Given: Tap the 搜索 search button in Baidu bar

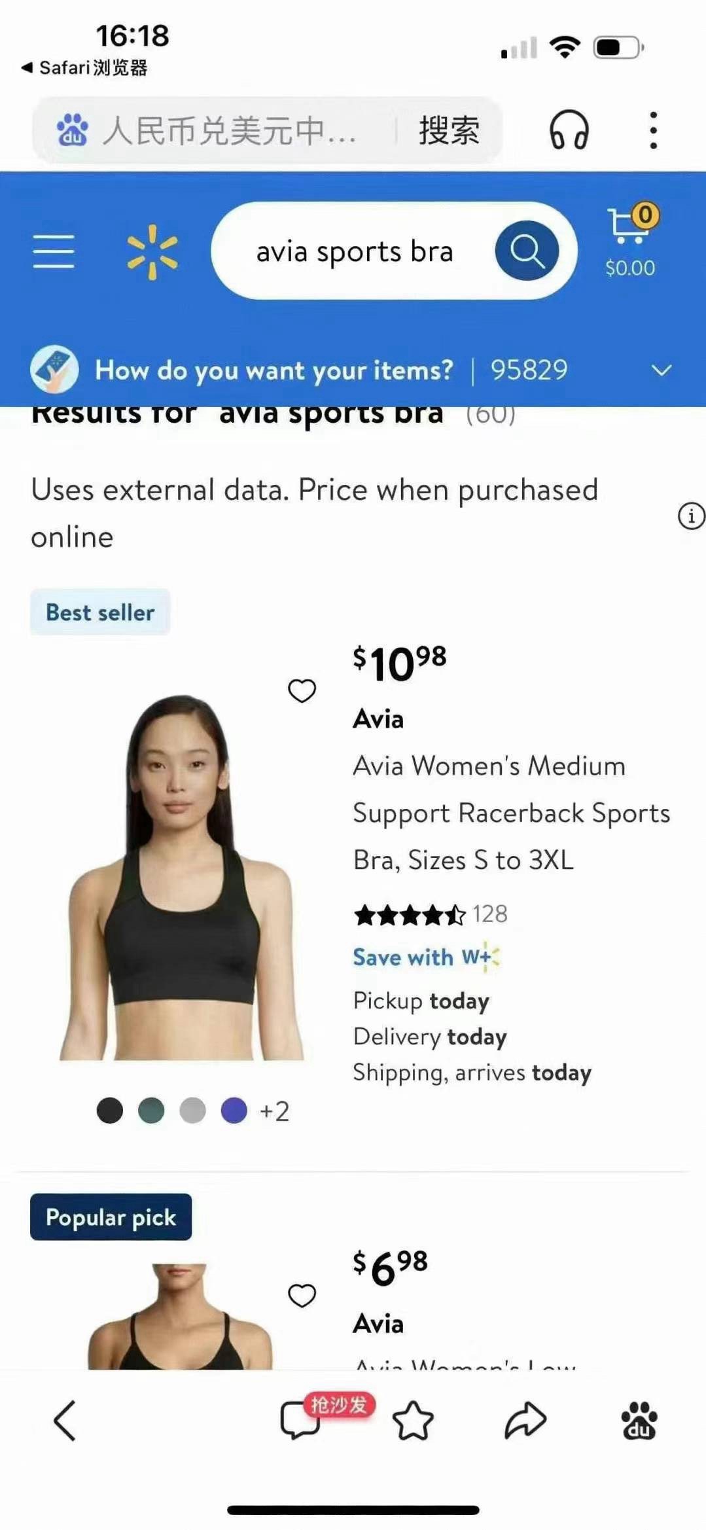Looking at the screenshot, I should (449, 130).
